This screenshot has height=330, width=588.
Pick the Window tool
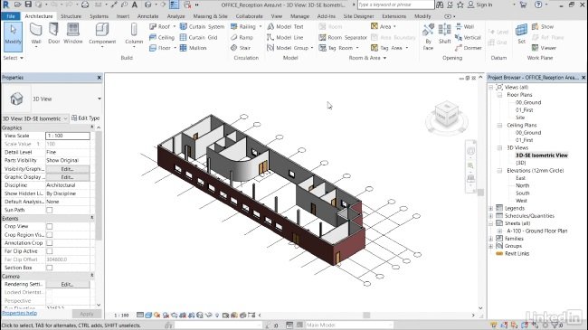(x=72, y=33)
